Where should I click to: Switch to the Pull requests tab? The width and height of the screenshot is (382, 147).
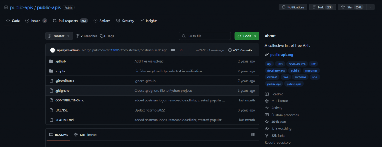[70, 21]
